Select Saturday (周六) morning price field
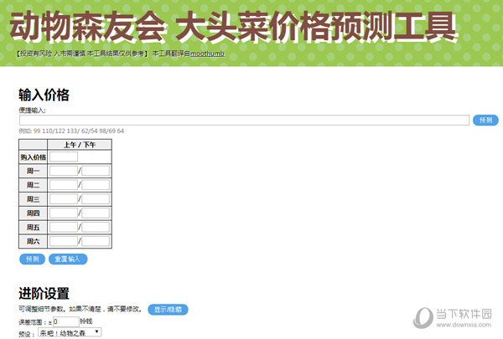503x339 pixels. pos(64,241)
